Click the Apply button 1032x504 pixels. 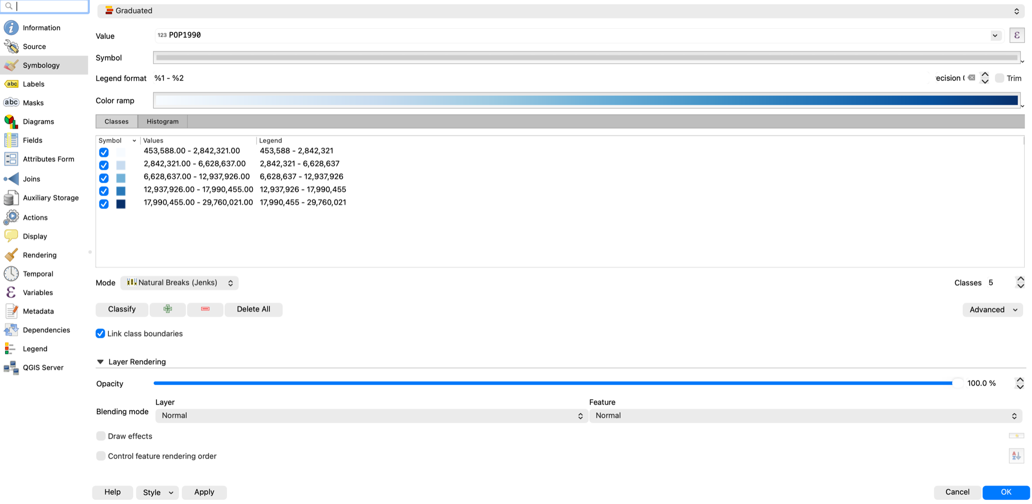pos(204,493)
